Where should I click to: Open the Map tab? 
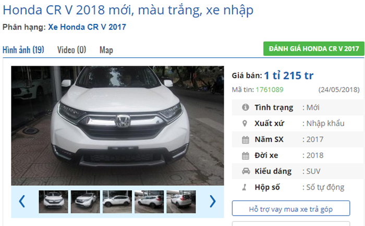pos(106,50)
